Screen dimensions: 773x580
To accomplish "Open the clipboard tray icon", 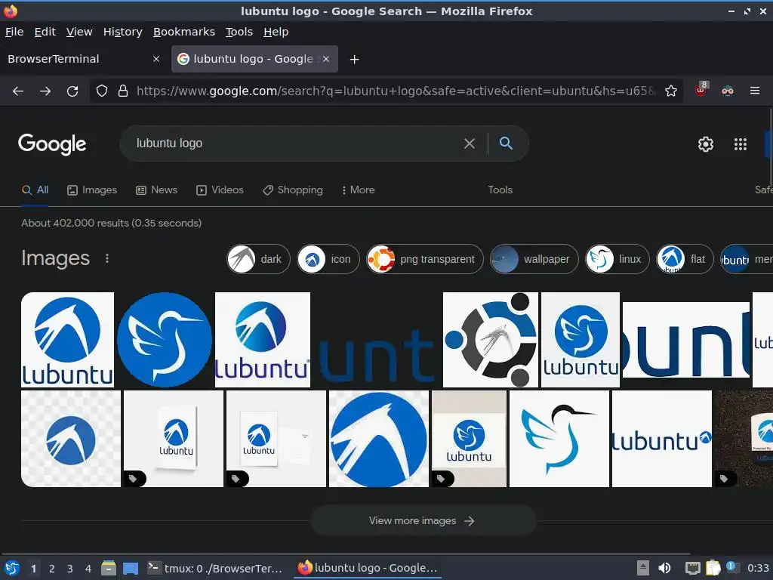I will tap(713, 568).
